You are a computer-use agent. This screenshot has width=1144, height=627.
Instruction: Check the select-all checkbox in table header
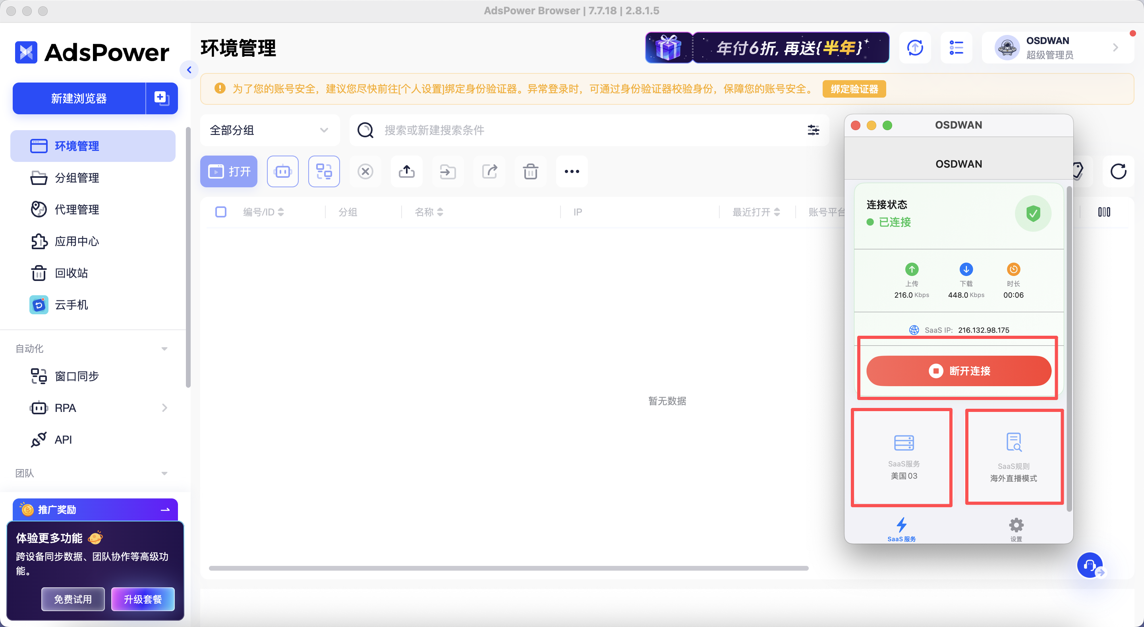221,212
